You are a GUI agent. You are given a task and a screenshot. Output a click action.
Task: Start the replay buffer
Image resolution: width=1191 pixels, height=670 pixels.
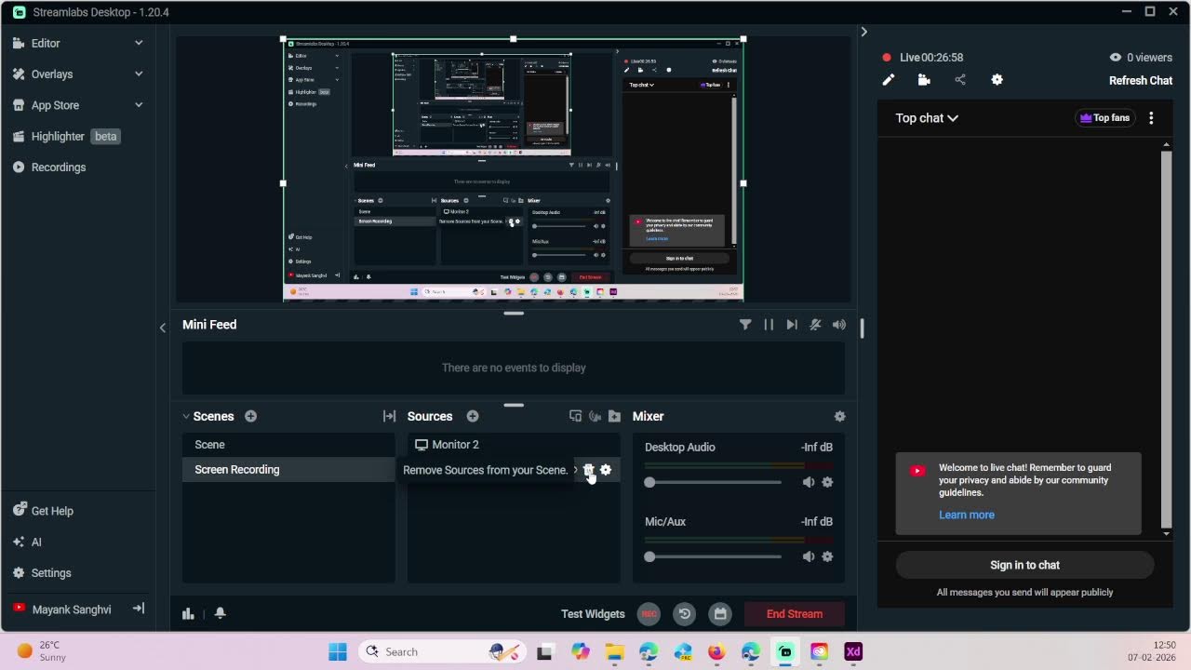point(685,614)
